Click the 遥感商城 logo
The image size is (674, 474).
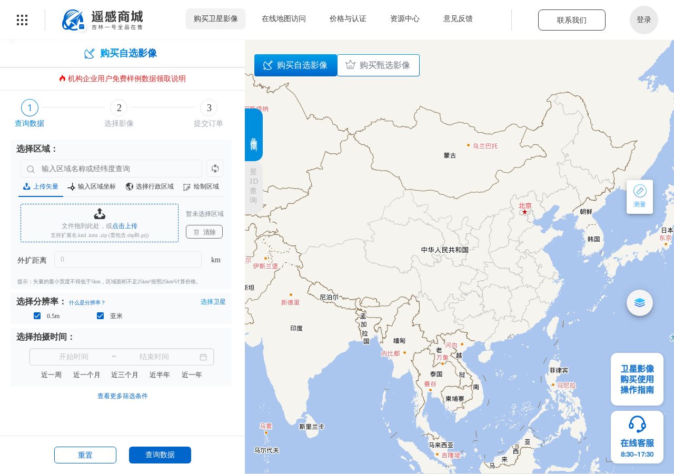tap(102, 20)
